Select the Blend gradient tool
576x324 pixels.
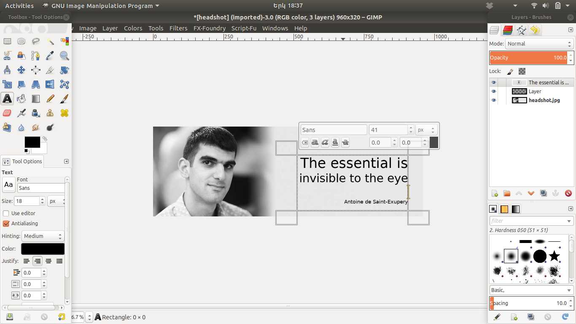pos(36,99)
